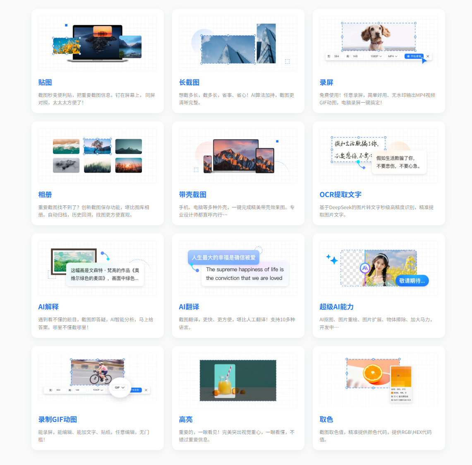Close the screen recording toolbar with X

point(428,56)
